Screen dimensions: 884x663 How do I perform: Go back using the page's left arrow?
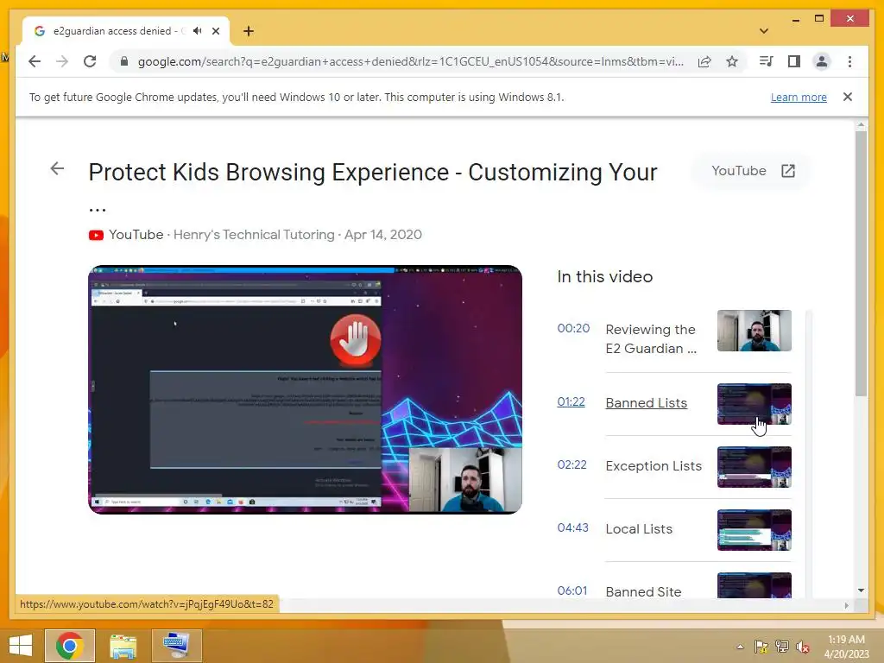pos(57,168)
